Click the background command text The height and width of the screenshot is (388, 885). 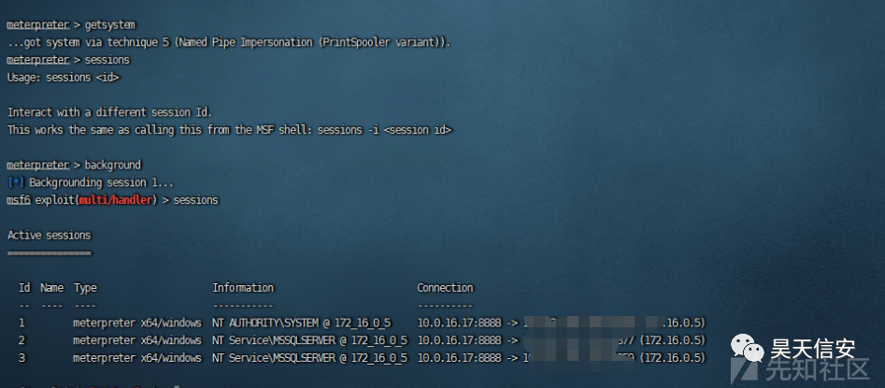pyautogui.click(x=113, y=165)
